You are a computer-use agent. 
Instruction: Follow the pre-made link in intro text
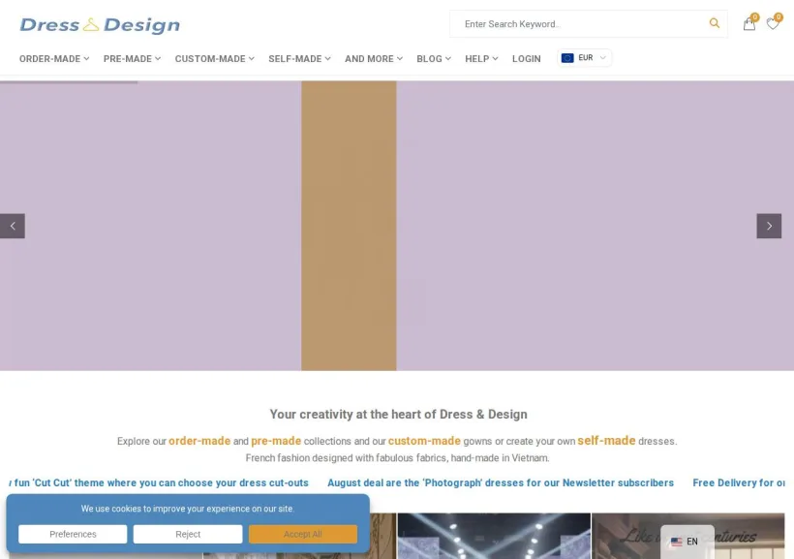(x=276, y=441)
